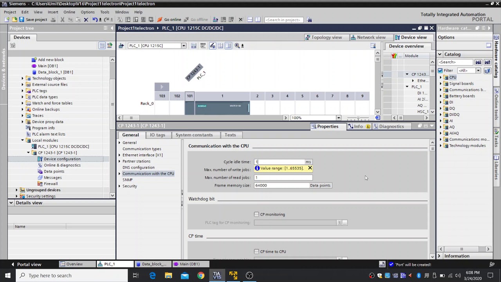
Task: Click the Cut scissors icon in toolbar
Action: 62,20
